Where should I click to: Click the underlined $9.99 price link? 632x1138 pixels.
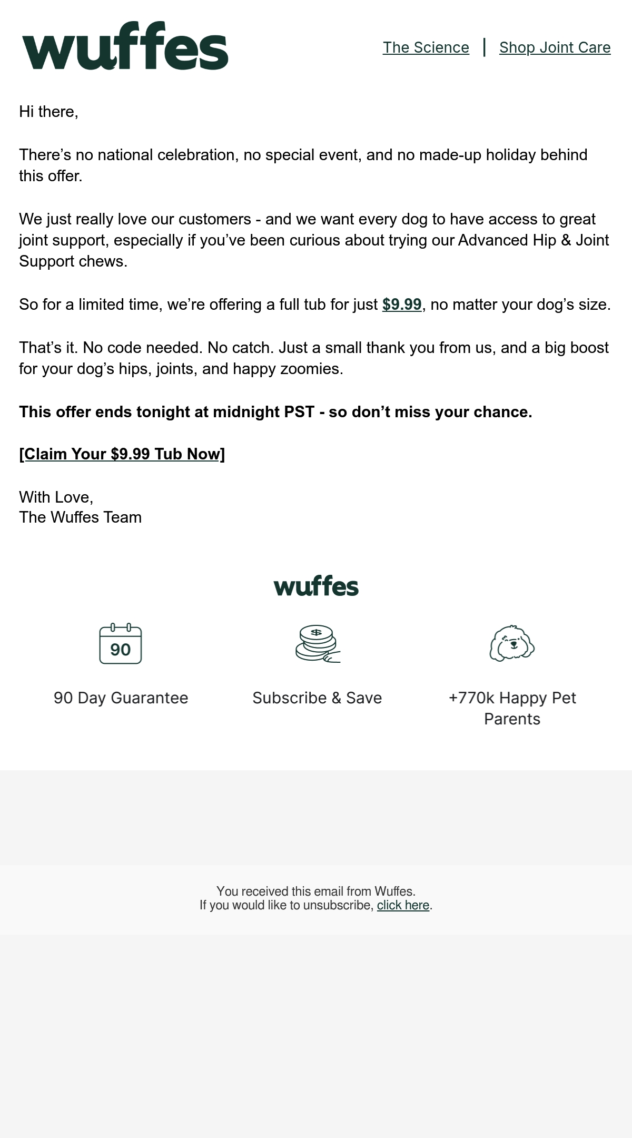[402, 305]
